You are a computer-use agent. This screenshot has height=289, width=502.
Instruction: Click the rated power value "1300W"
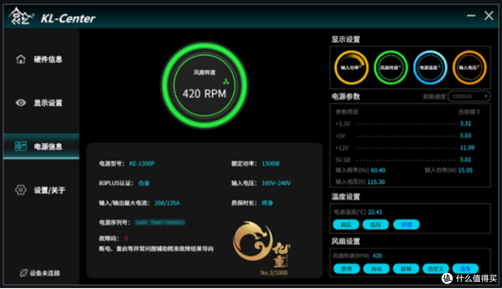coord(271,164)
